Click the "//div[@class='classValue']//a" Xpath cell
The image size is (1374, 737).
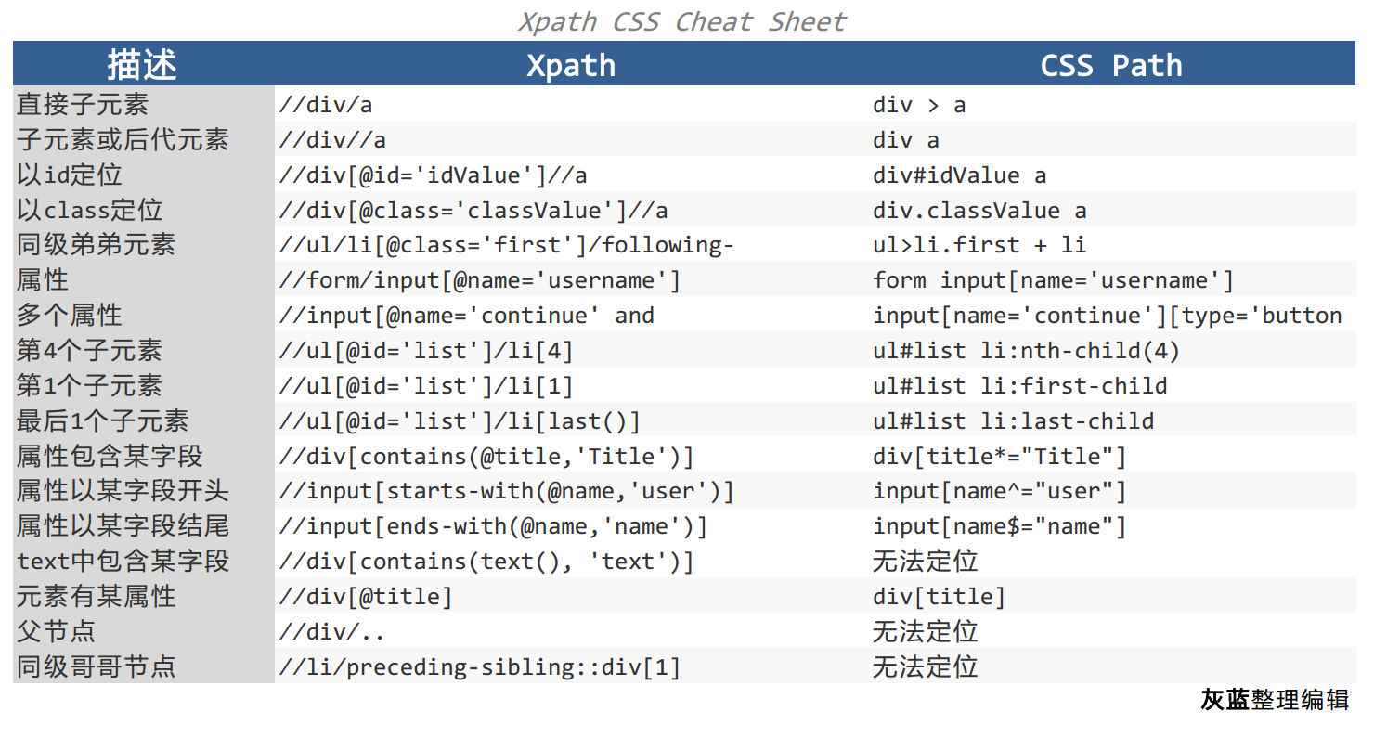coord(473,211)
